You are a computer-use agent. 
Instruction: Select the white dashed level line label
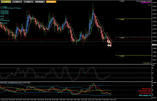click(x=122, y=38)
